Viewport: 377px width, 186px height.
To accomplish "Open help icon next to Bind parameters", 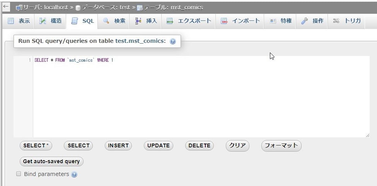I will click(x=74, y=174).
